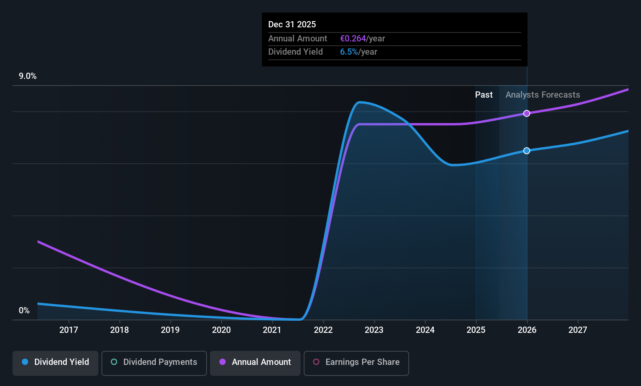Click the 2022 x-axis label

coord(323,330)
